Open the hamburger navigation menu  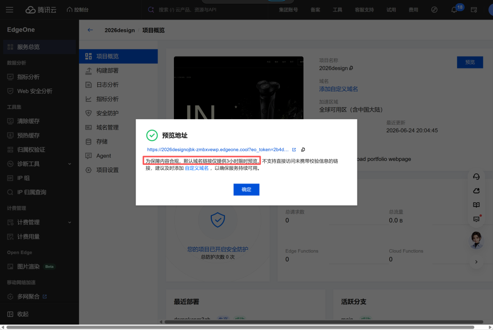pyautogui.click(x=10, y=10)
